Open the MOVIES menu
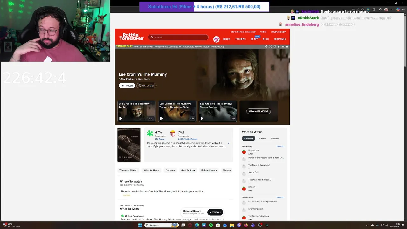 [226, 39]
